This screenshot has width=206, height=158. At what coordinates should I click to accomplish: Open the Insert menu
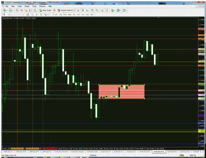[x=19, y=6]
